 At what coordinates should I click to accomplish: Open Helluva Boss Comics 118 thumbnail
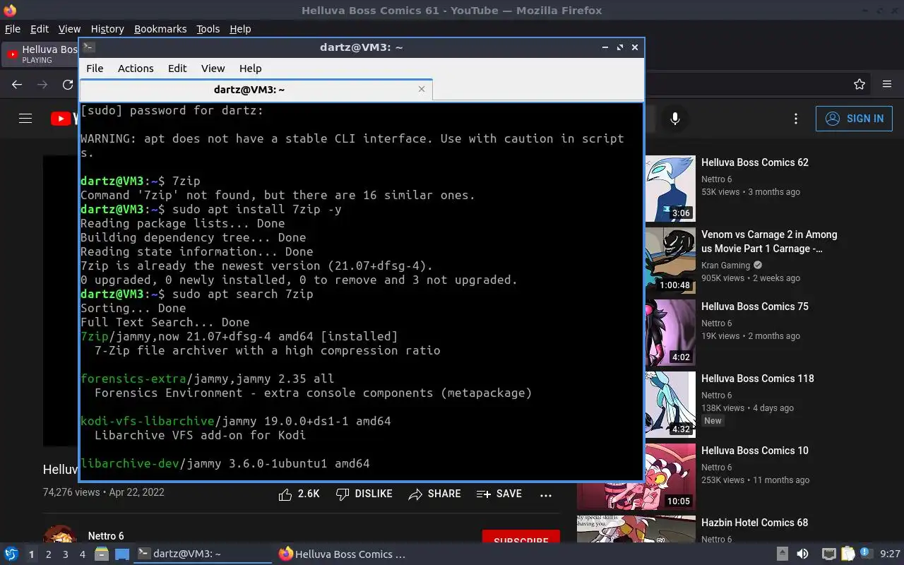click(x=670, y=405)
